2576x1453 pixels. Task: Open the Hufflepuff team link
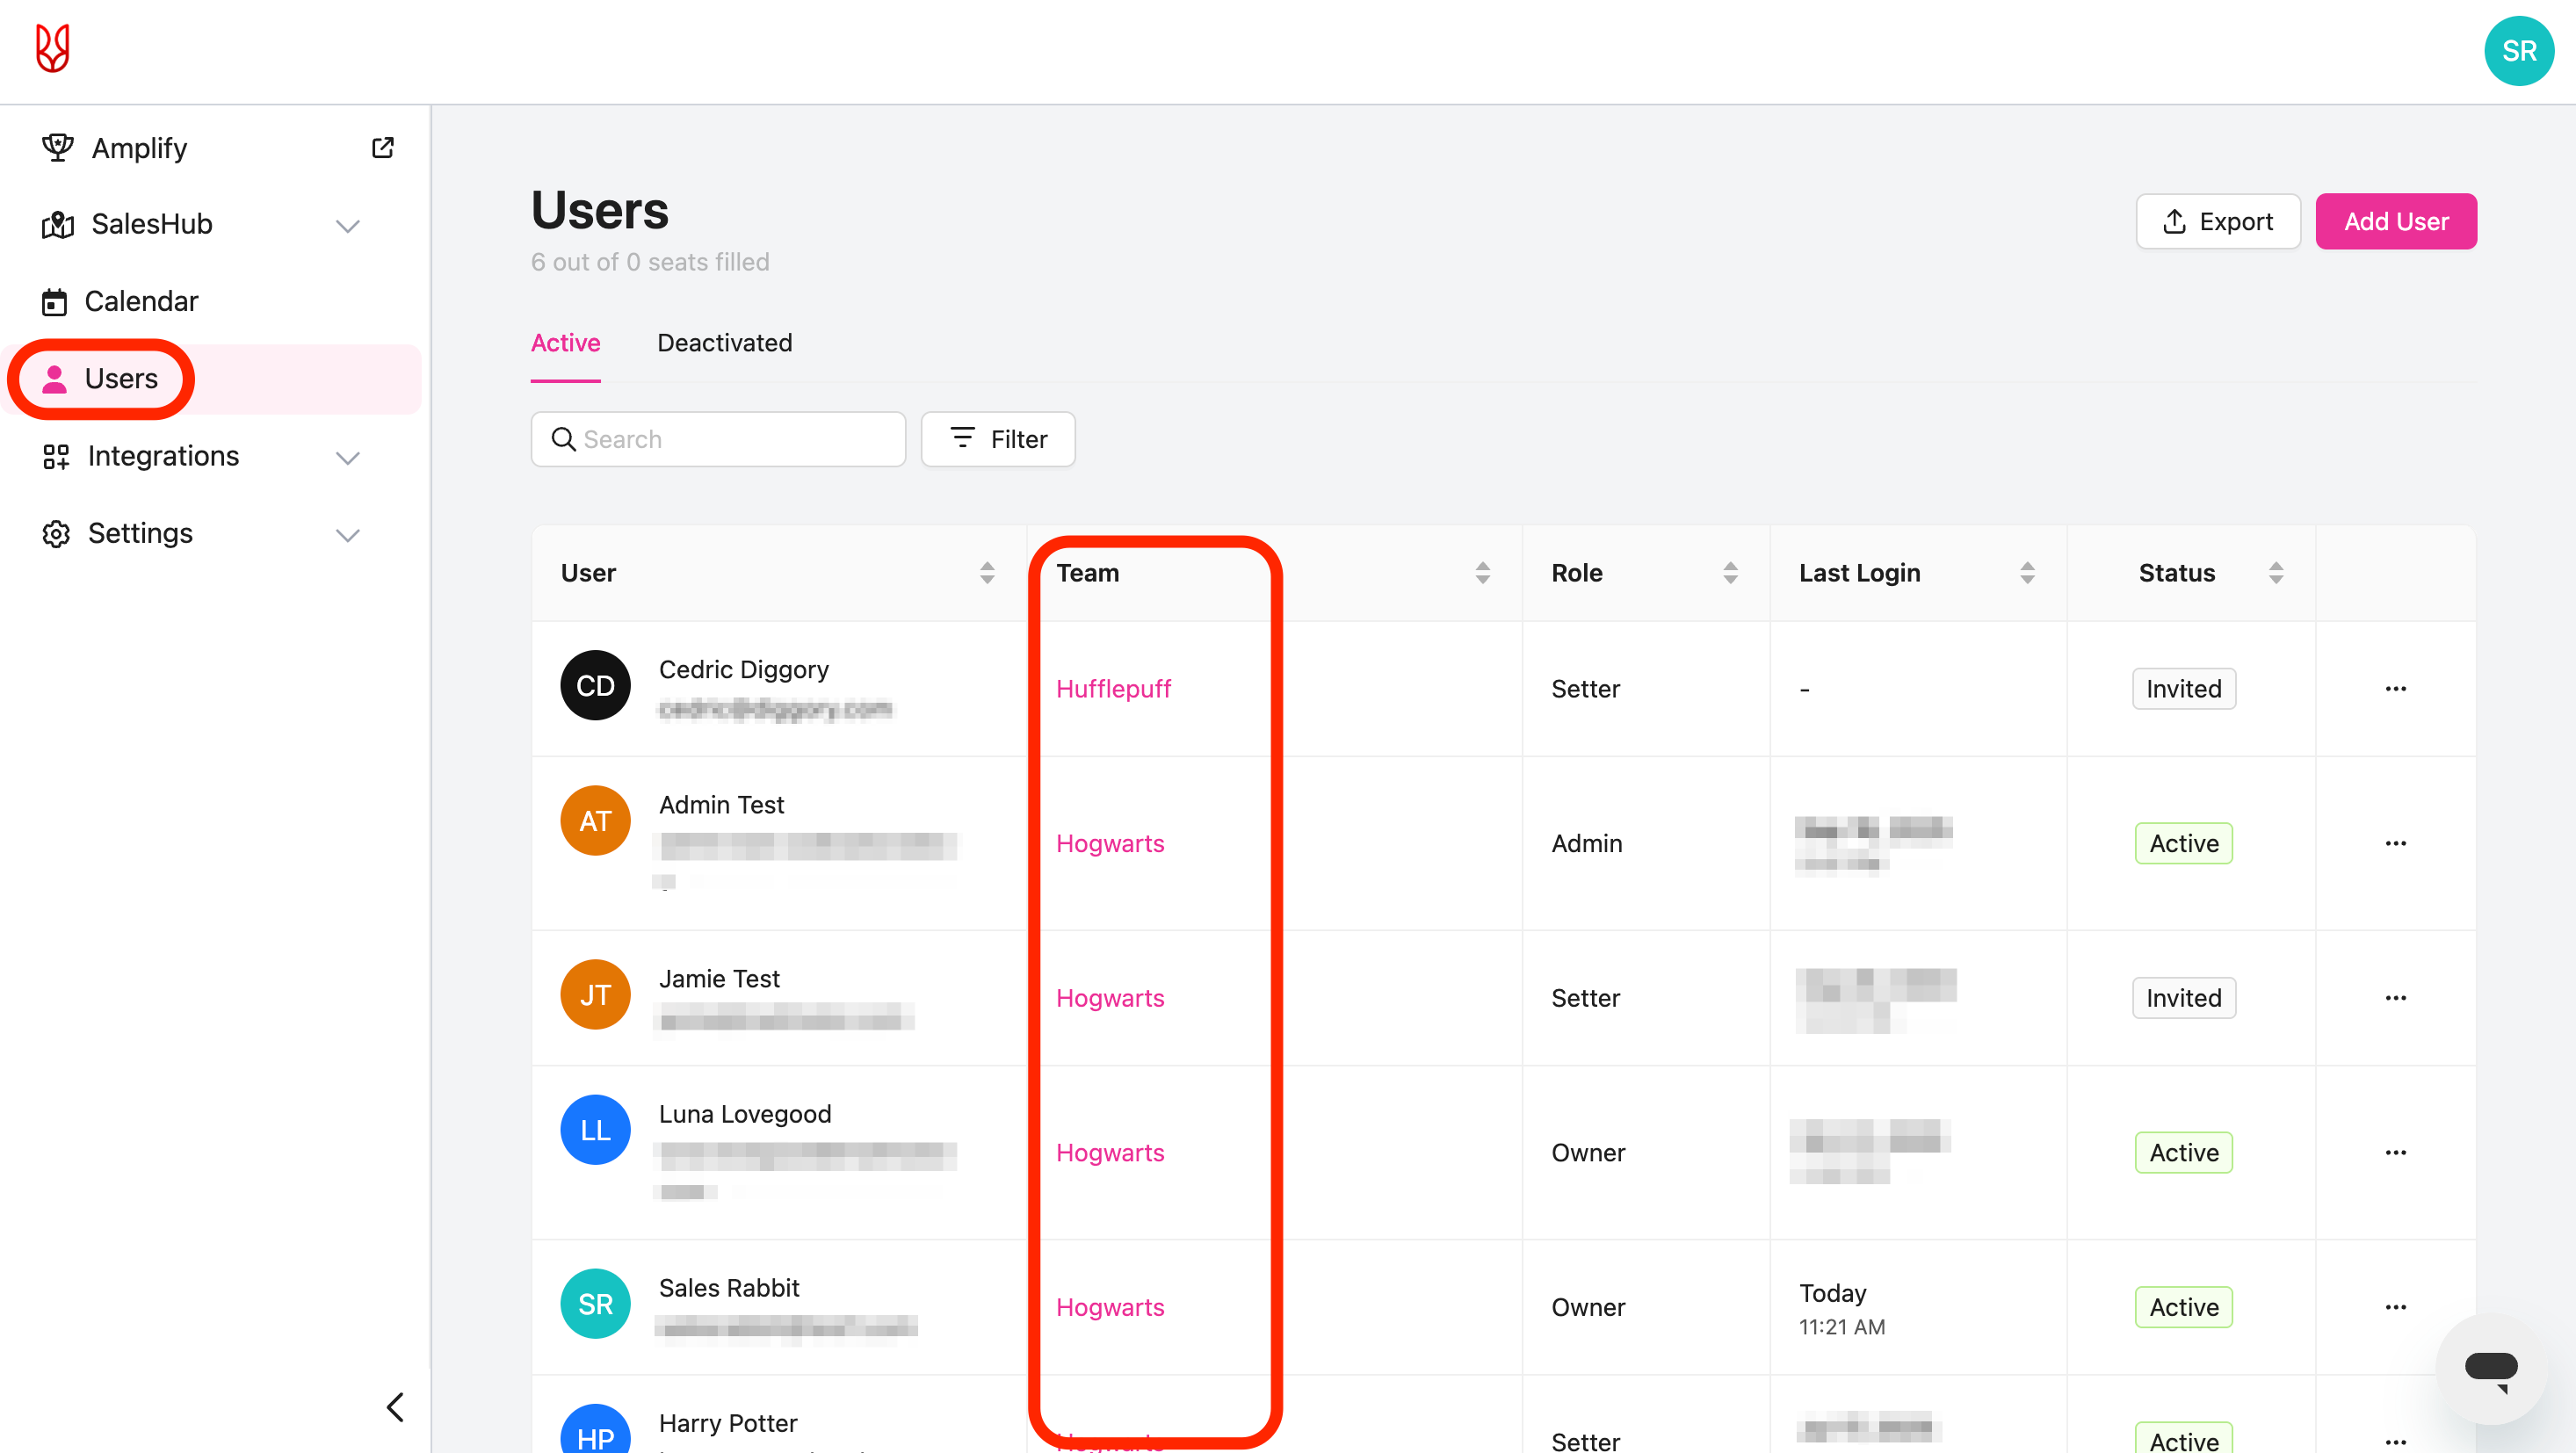1113,689
